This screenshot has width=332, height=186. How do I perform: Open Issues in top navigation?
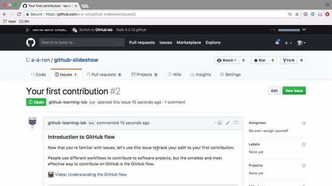click(165, 42)
